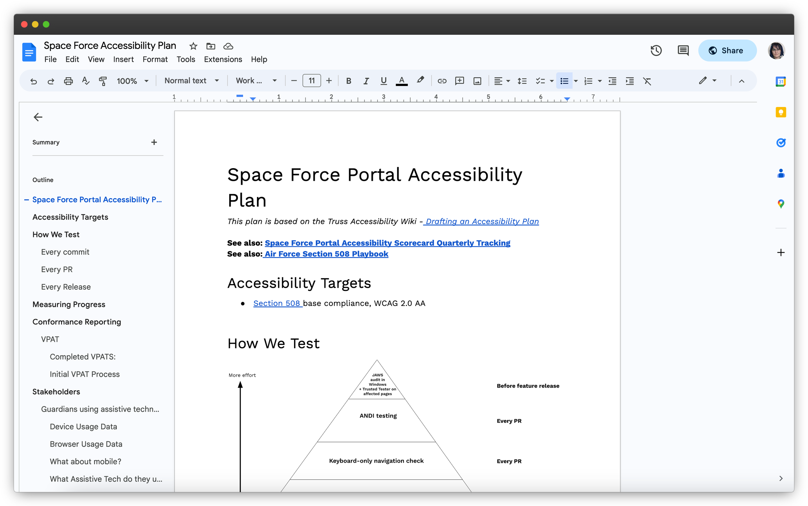
Task: Open version history
Action: click(656, 50)
